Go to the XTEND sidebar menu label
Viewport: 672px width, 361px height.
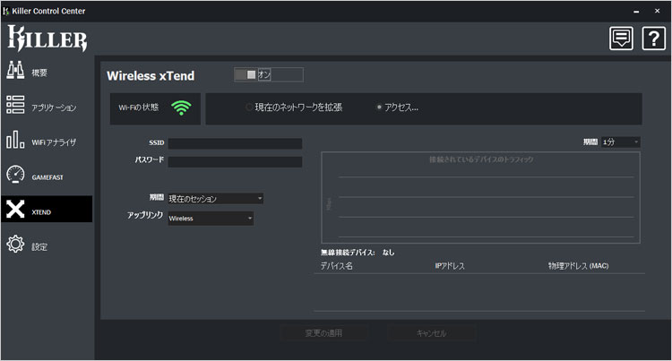tap(41, 212)
